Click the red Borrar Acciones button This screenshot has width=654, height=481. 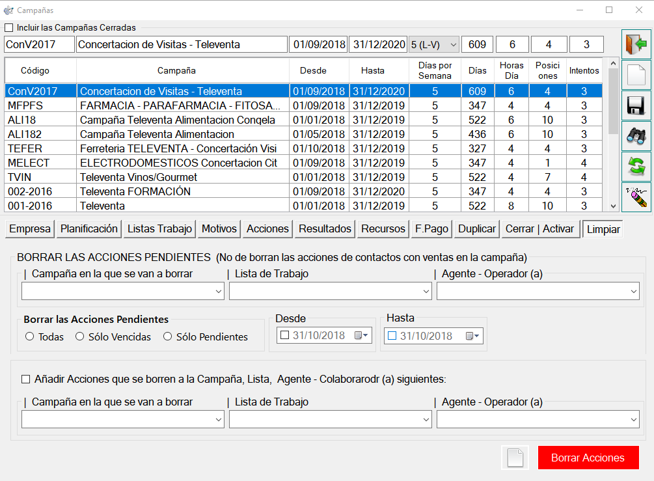(x=588, y=458)
